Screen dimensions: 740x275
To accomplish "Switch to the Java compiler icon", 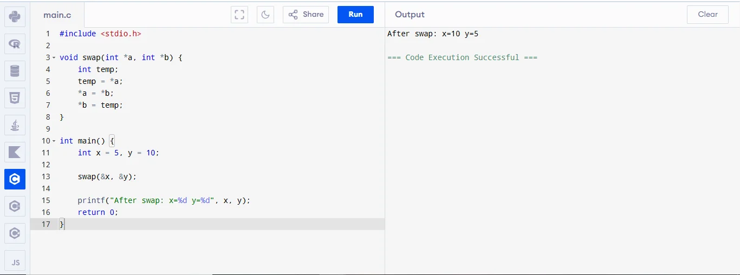I will coord(15,125).
